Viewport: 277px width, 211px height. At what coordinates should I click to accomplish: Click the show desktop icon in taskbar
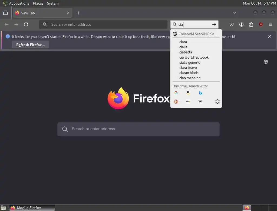[x=3, y=208]
